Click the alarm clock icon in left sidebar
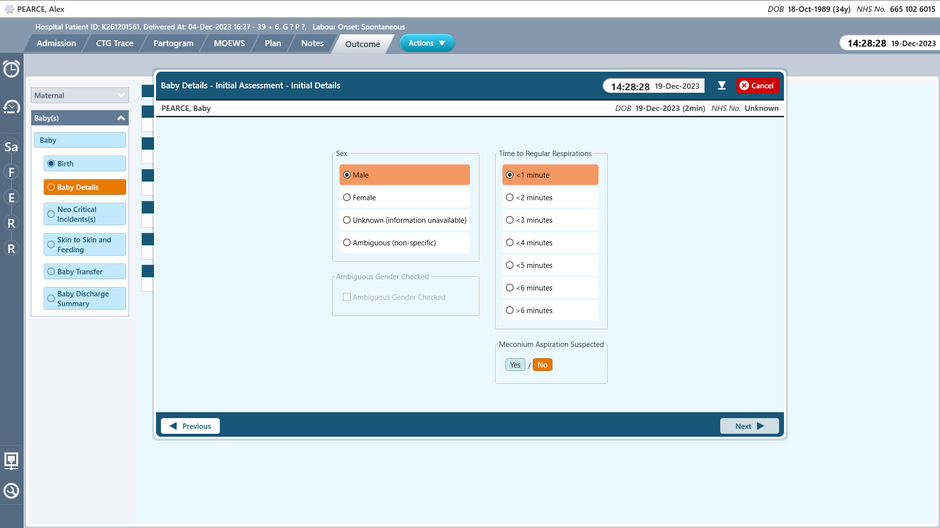The image size is (940, 528). click(x=11, y=69)
